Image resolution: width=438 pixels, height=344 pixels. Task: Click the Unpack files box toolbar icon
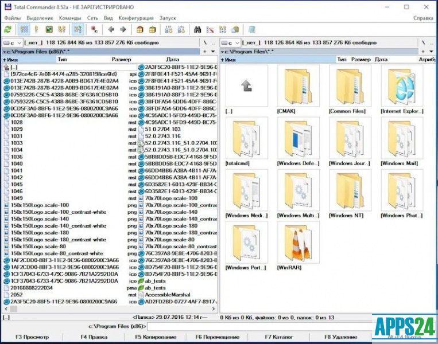click(152, 30)
